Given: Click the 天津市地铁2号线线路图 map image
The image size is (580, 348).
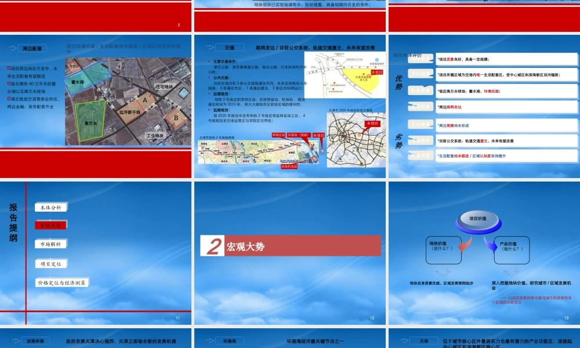Looking at the screenshot, I should [x=259, y=152].
